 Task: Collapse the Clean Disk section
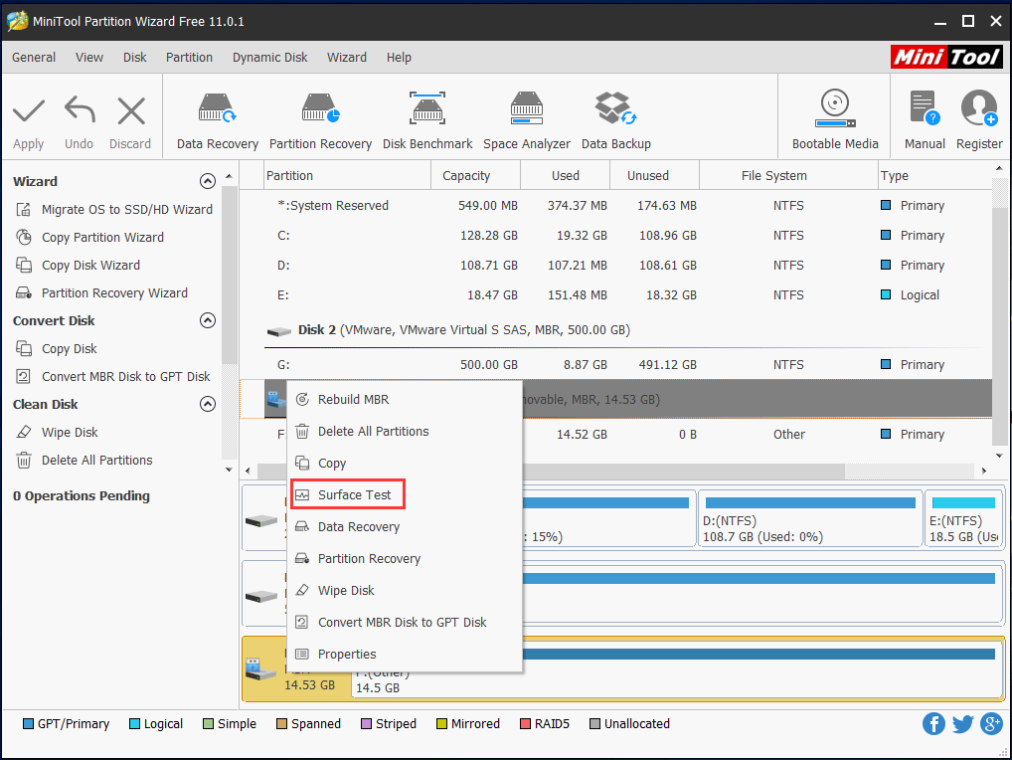(x=208, y=404)
